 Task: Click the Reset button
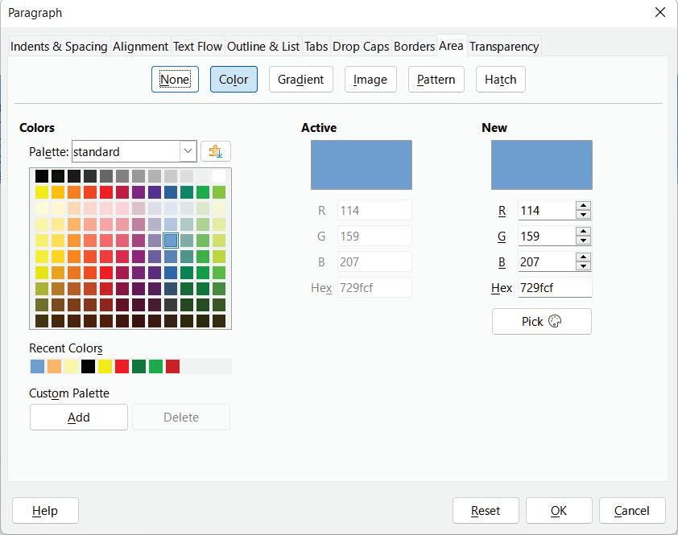(x=486, y=510)
